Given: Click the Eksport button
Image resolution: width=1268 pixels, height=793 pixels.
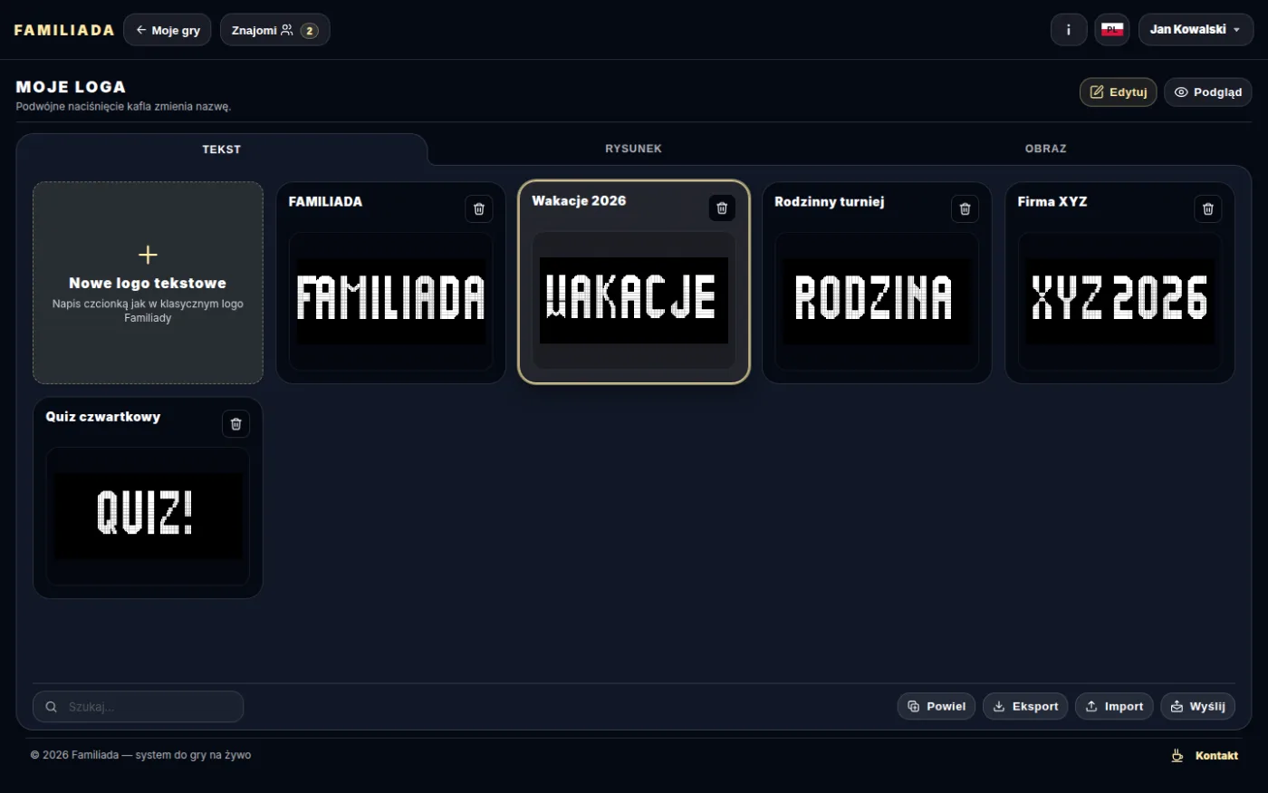Looking at the screenshot, I should pyautogui.click(x=1025, y=706).
